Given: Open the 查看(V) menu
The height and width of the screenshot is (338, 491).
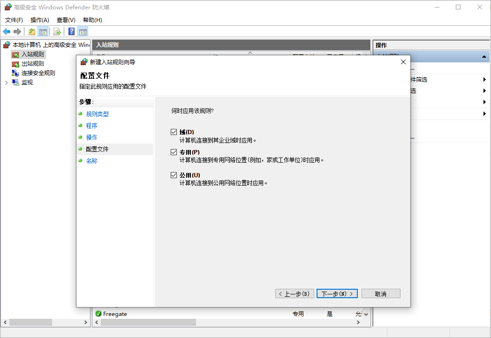Looking at the screenshot, I should pos(66,20).
